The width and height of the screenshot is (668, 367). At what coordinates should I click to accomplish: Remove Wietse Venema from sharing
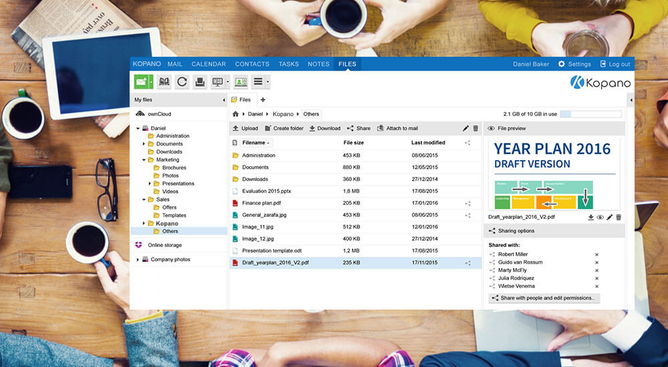(x=597, y=286)
